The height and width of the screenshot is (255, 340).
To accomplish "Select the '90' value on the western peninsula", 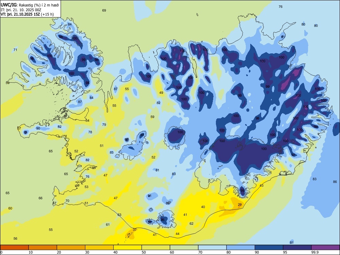I will point(38,129).
